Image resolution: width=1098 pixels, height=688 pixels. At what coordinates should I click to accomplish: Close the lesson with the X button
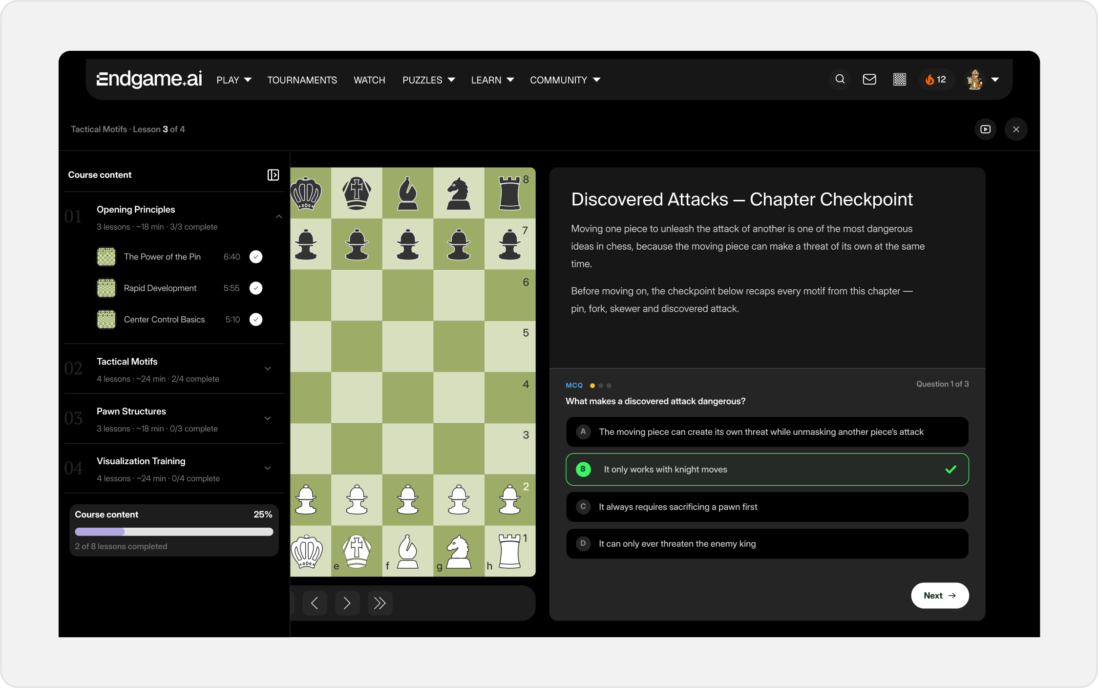(x=1016, y=129)
